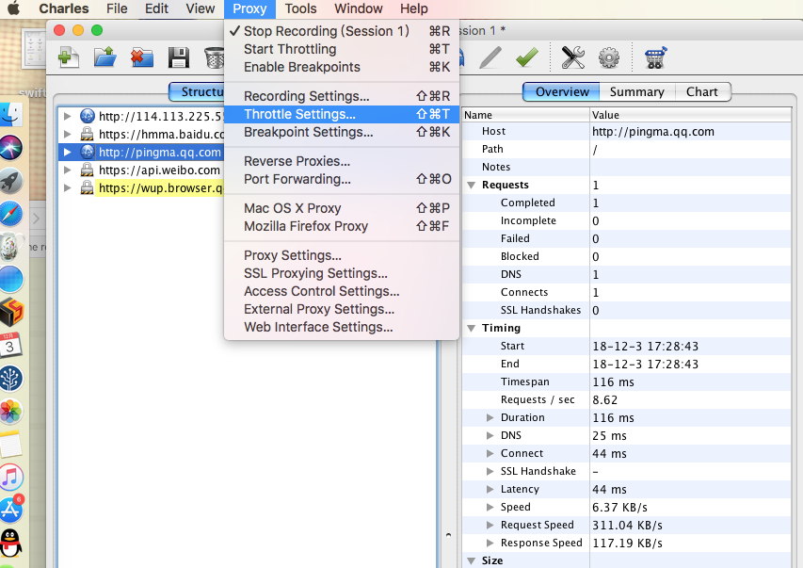Launch Siri from the Dock

[11, 148]
